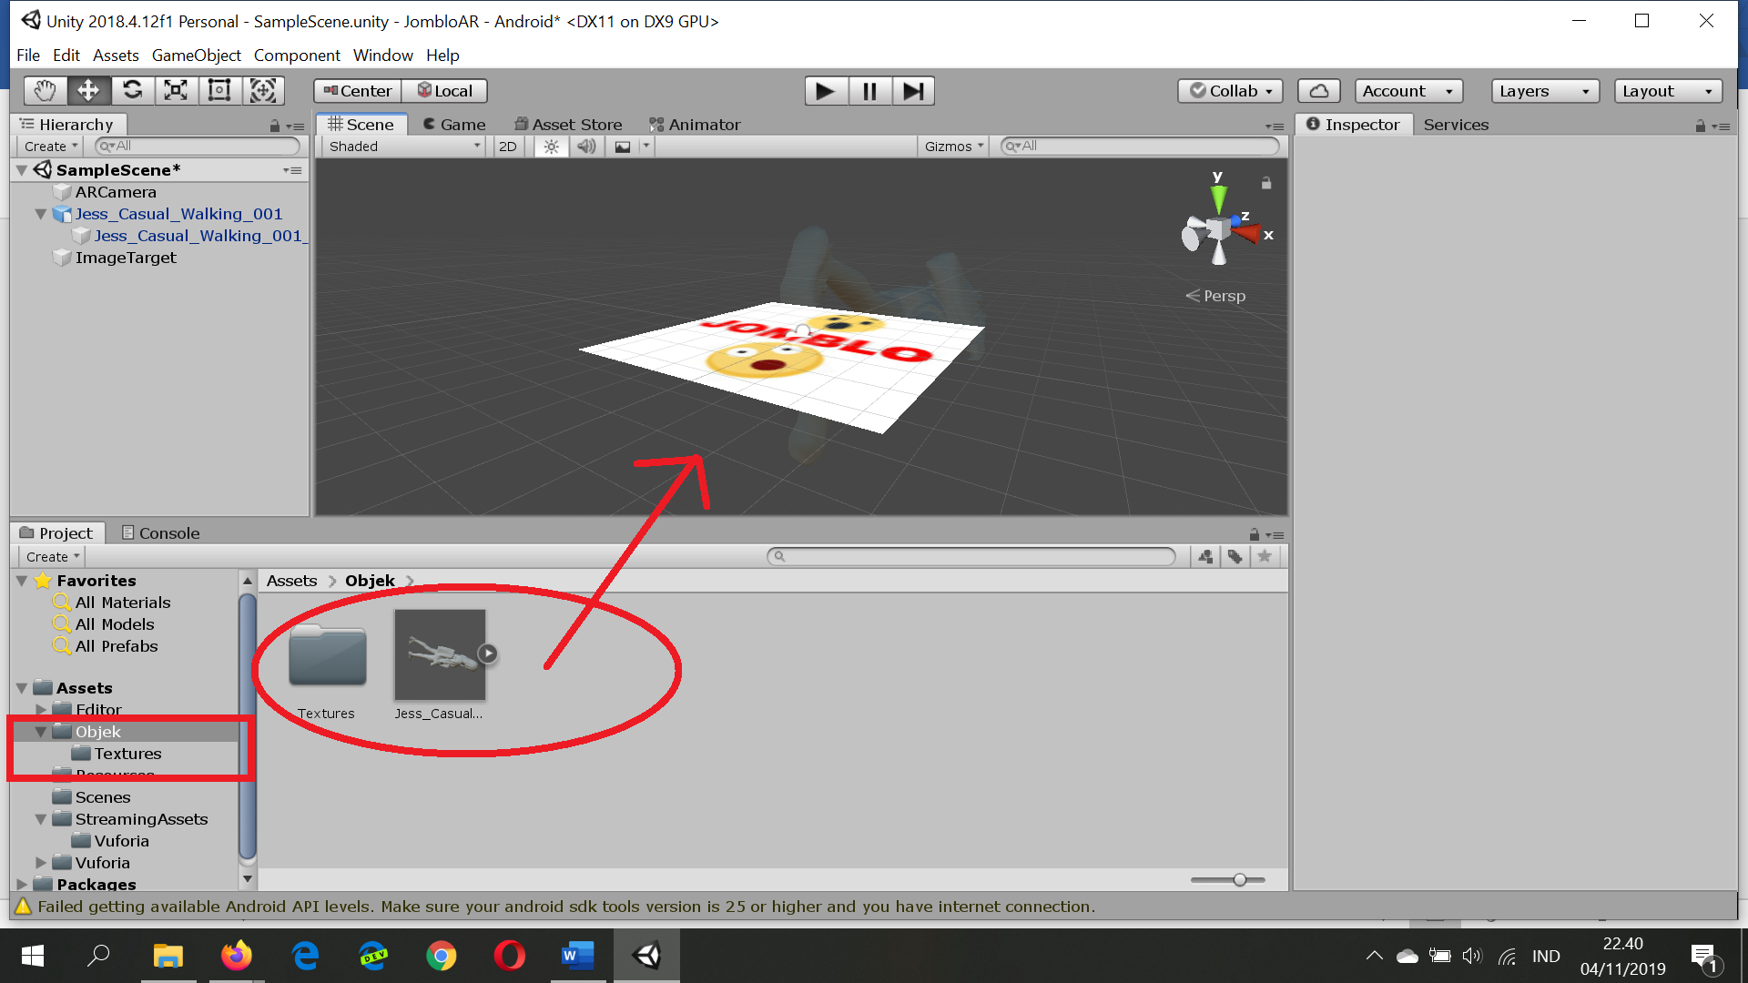
Task: Select All Materials favorite
Action: (123, 603)
